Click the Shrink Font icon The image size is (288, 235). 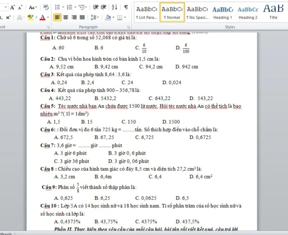(x=20, y=7)
